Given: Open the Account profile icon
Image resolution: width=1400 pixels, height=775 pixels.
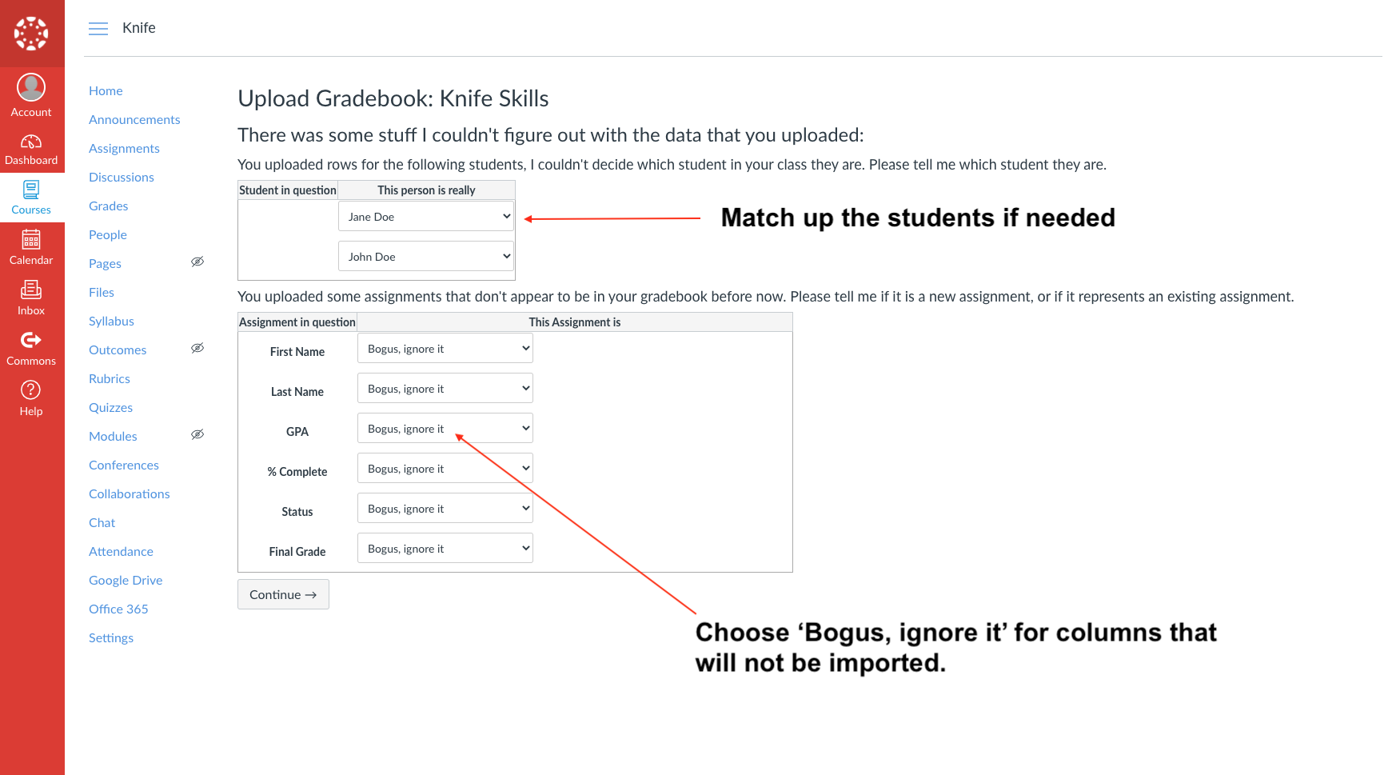Looking at the screenshot, I should click(31, 87).
